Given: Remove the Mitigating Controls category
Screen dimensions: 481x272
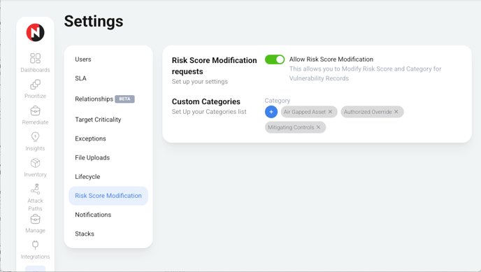Looking at the screenshot, I should (x=318, y=127).
